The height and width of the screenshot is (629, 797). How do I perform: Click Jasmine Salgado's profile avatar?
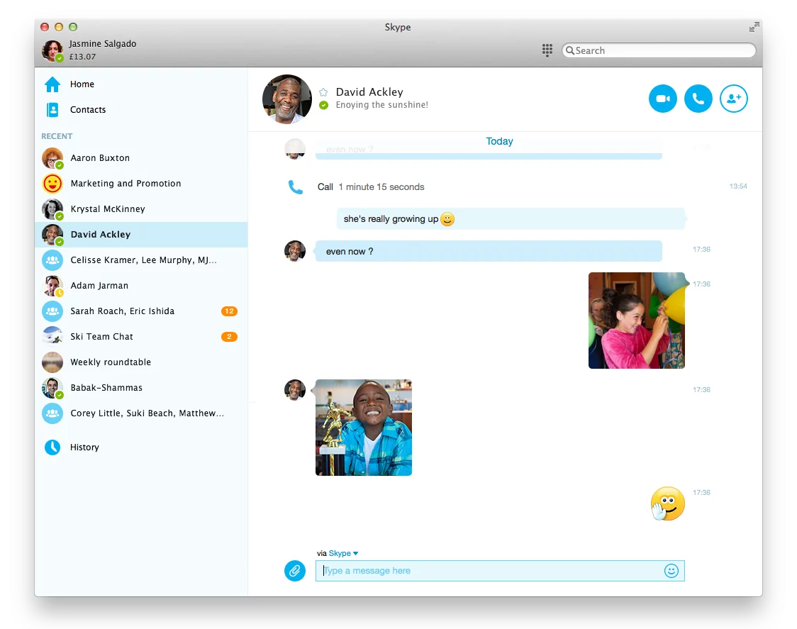pyautogui.click(x=52, y=50)
